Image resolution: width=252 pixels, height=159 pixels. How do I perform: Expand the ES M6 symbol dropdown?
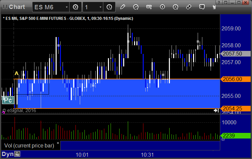[x=67, y=7]
